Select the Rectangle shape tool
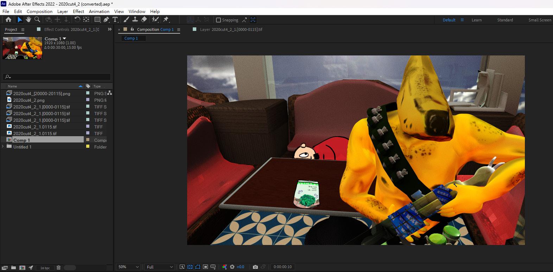 click(x=97, y=20)
